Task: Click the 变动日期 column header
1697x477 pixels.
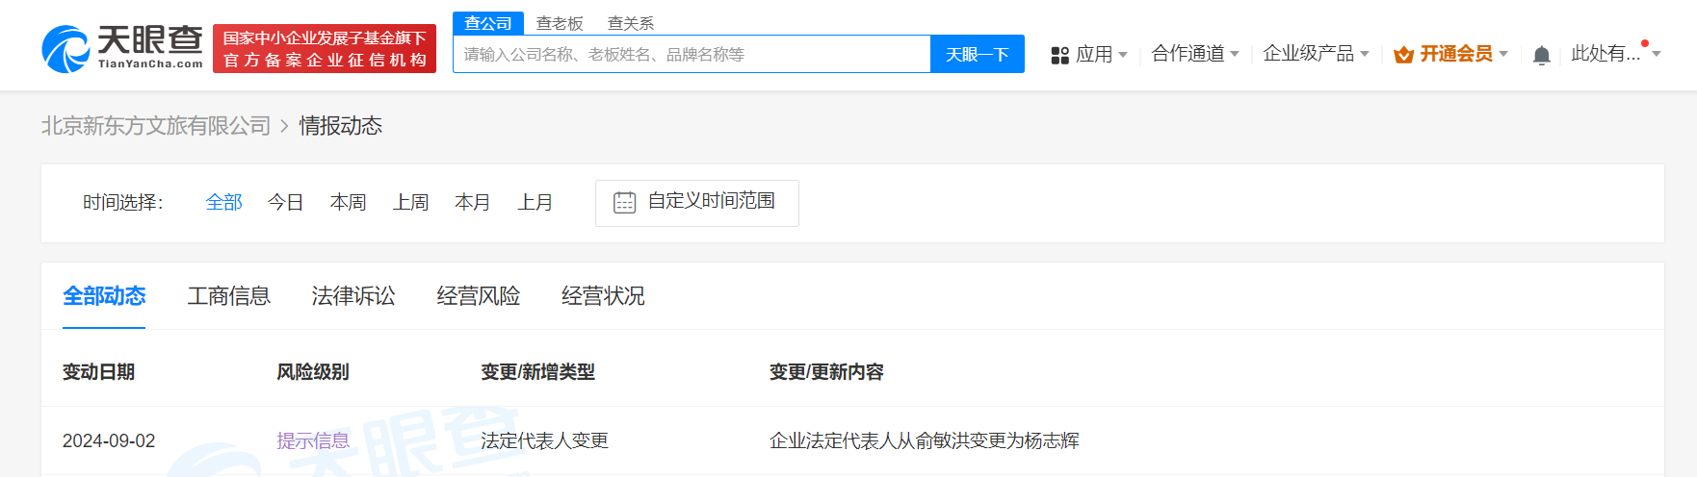Action: [98, 372]
